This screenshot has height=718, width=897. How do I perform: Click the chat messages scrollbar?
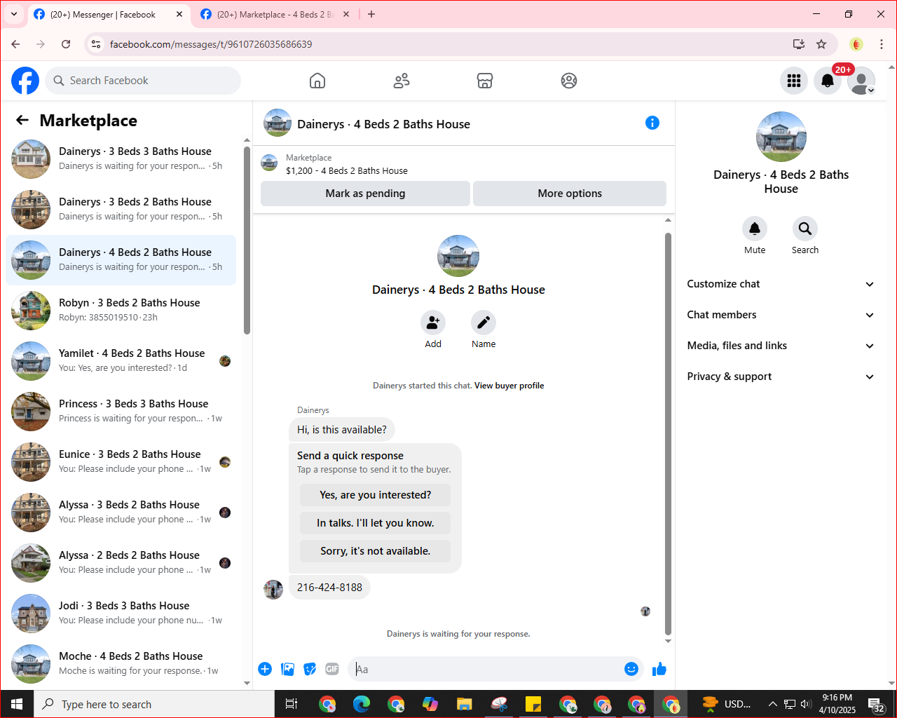pyautogui.click(x=668, y=433)
